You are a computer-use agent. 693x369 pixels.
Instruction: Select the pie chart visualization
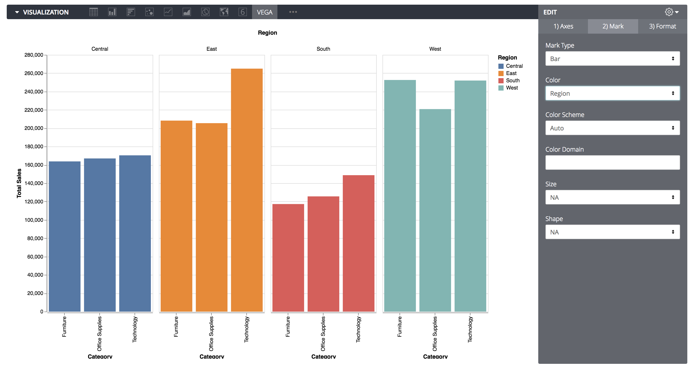(x=205, y=12)
